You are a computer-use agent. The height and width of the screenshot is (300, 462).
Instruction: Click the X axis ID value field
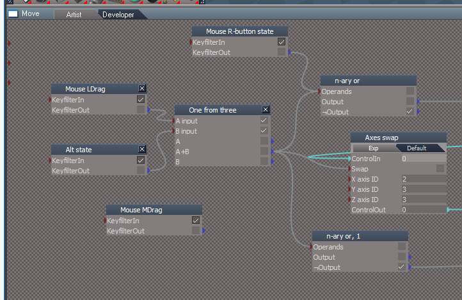coord(424,179)
